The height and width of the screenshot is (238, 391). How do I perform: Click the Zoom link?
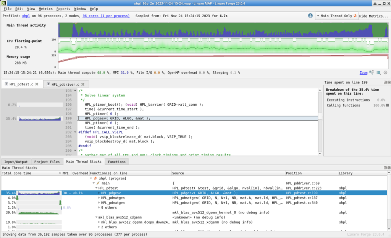pos(364,73)
